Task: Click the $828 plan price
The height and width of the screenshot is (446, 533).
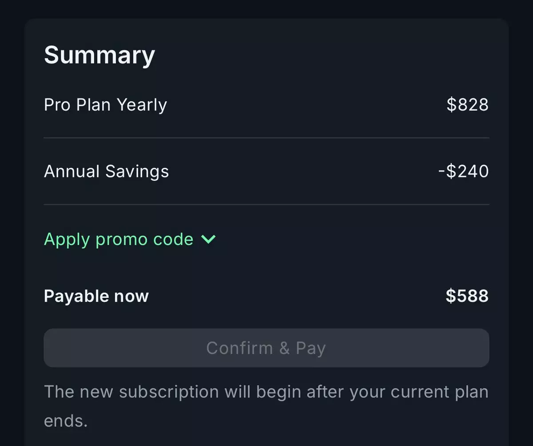Action: click(x=467, y=105)
